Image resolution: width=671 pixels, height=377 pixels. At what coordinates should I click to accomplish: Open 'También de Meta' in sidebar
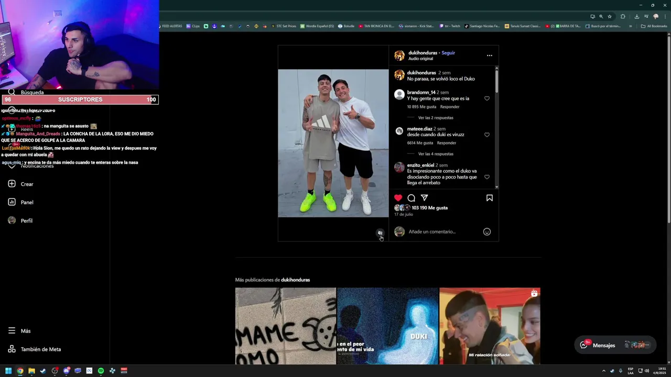coord(35,349)
